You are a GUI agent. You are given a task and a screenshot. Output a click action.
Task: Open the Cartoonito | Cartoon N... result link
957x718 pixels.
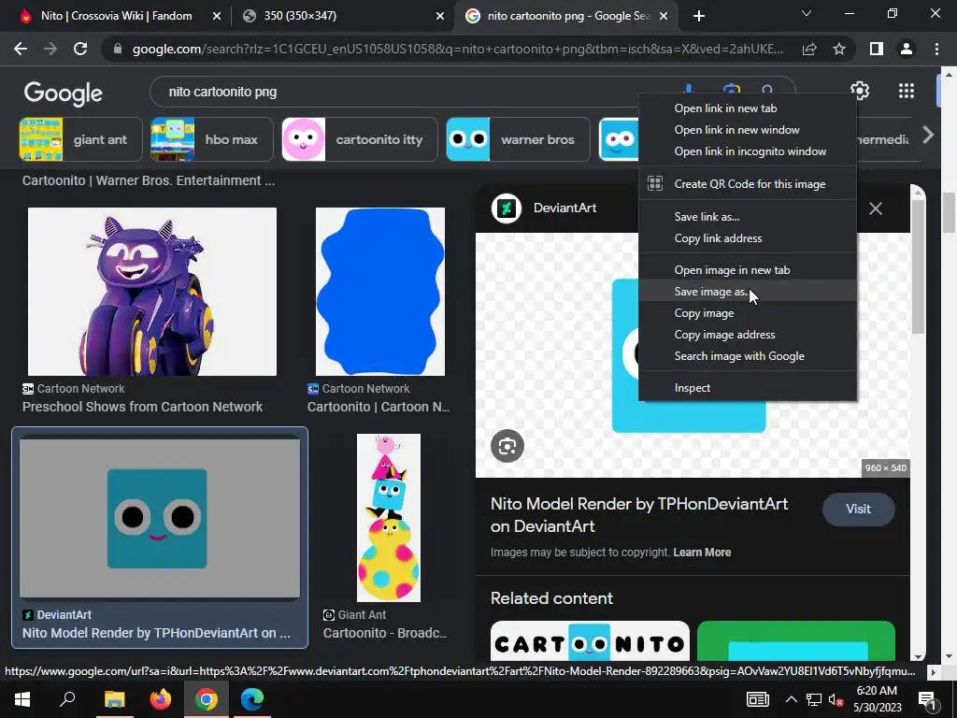[x=379, y=407]
